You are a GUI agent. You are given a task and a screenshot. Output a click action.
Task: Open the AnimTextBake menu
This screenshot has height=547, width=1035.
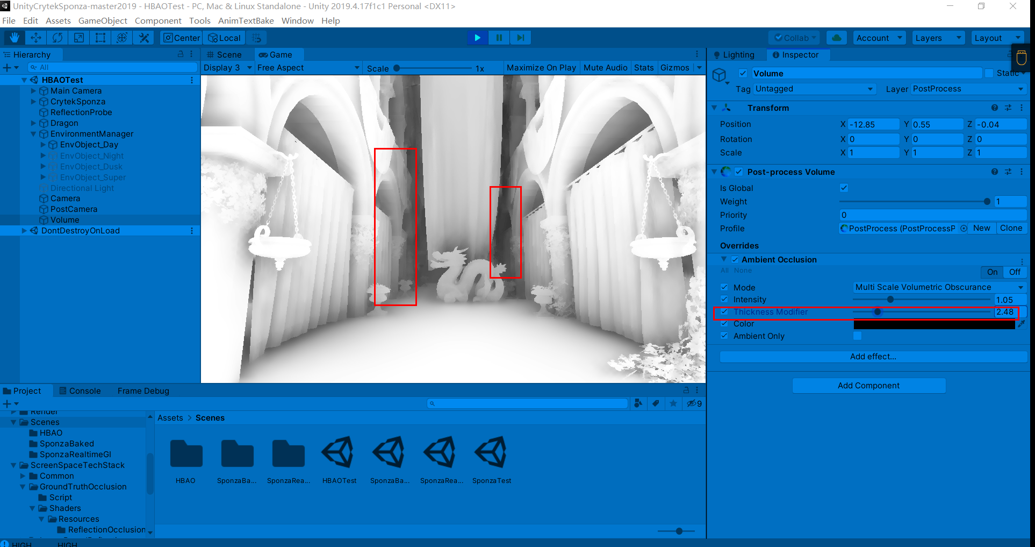(246, 20)
